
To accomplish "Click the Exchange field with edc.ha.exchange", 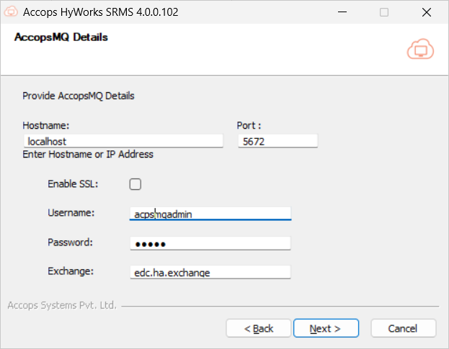I will [x=210, y=272].
